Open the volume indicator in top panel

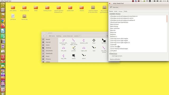point(161,1)
